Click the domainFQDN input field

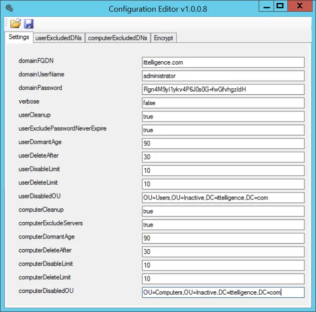click(223, 63)
